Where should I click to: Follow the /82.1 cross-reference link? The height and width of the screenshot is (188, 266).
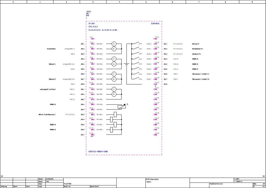165,44
